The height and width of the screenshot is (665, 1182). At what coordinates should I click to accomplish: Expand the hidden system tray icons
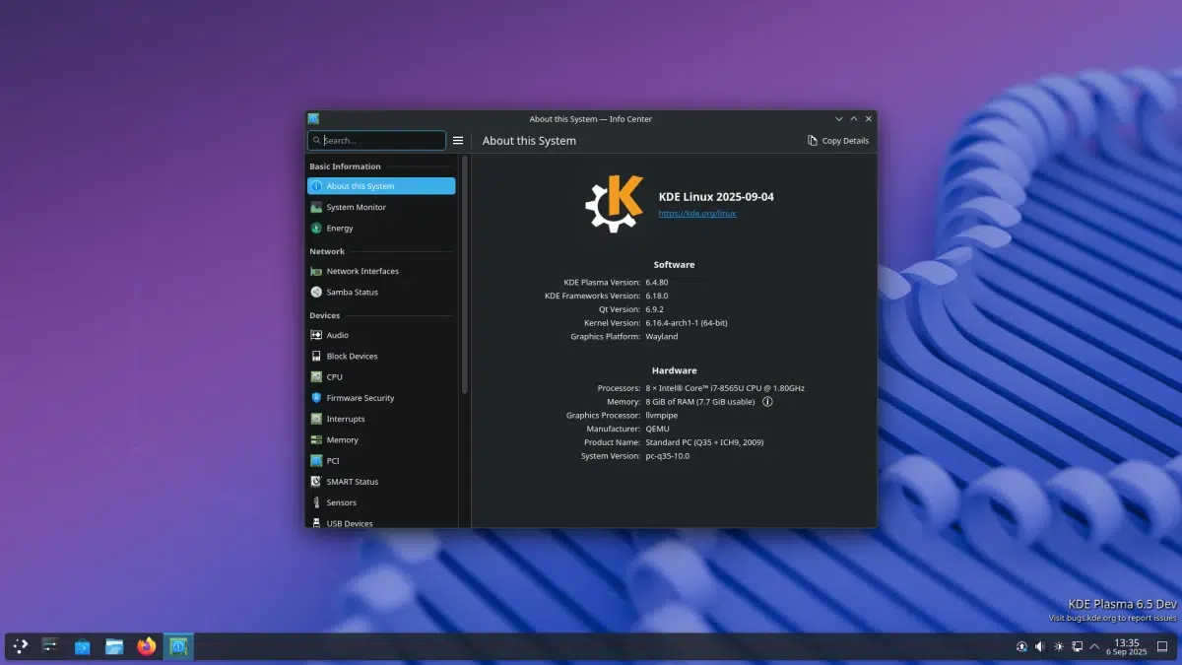click(1093, 646)
